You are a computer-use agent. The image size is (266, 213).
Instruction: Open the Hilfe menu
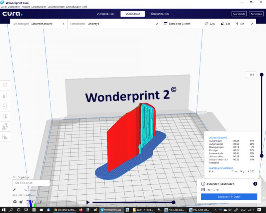click(85, 7)
